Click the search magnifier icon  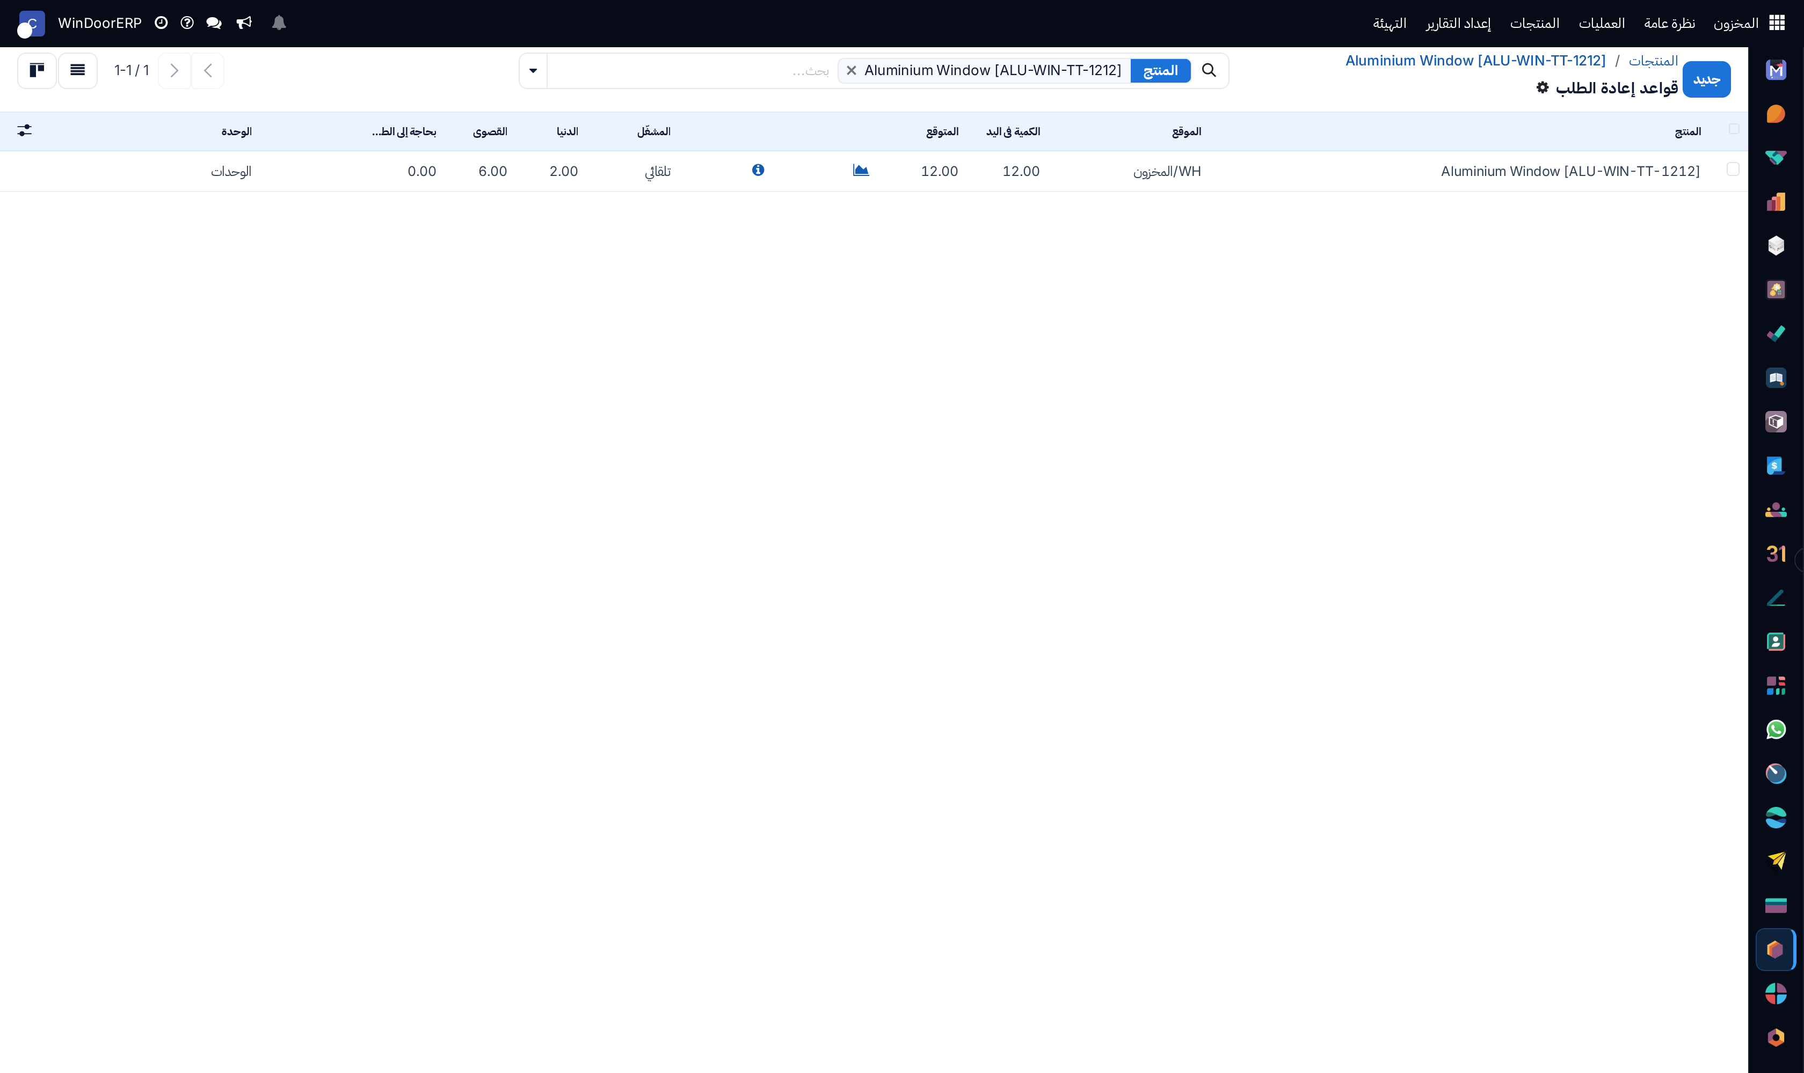pyautogui.click(x=1209, y=70)
